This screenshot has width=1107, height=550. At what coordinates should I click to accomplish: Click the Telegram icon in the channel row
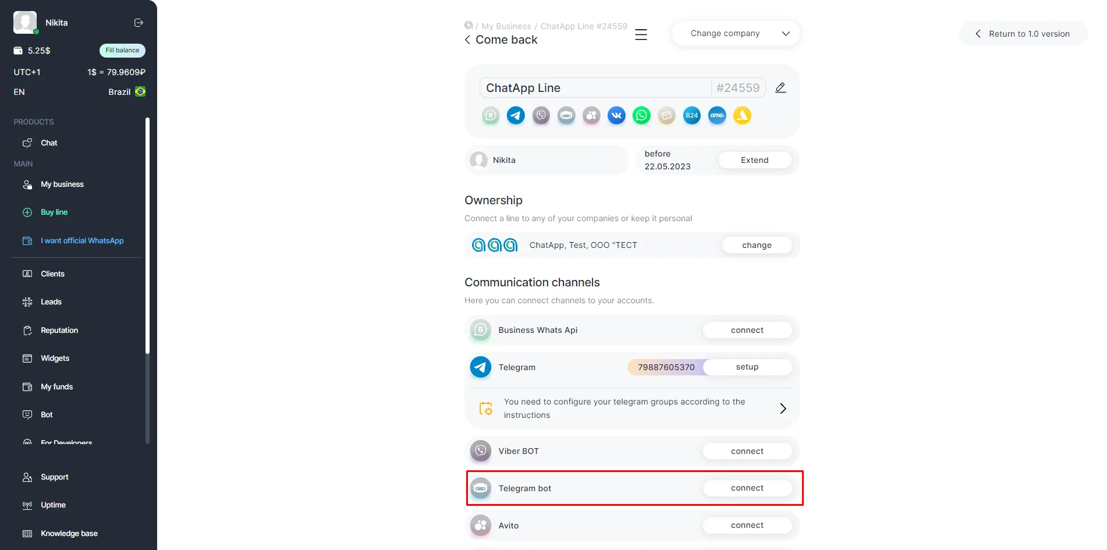tap(516, 115)
